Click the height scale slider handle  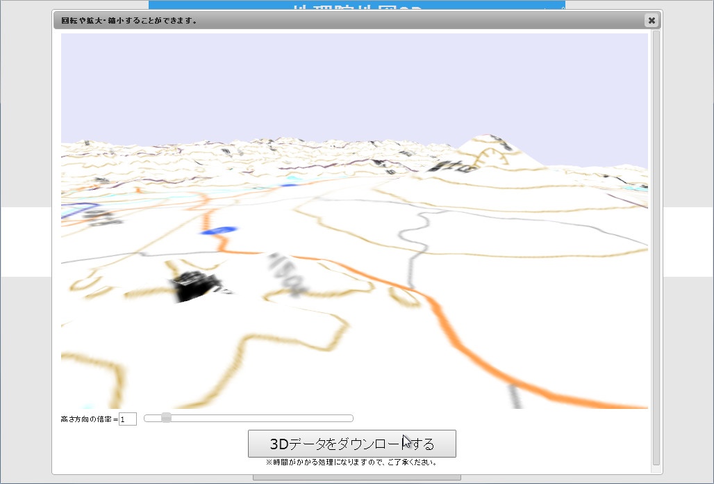tap(165, 418)
